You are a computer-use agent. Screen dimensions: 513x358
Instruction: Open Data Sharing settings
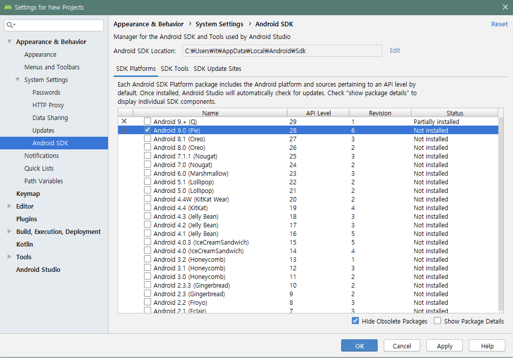click(50, 117)
